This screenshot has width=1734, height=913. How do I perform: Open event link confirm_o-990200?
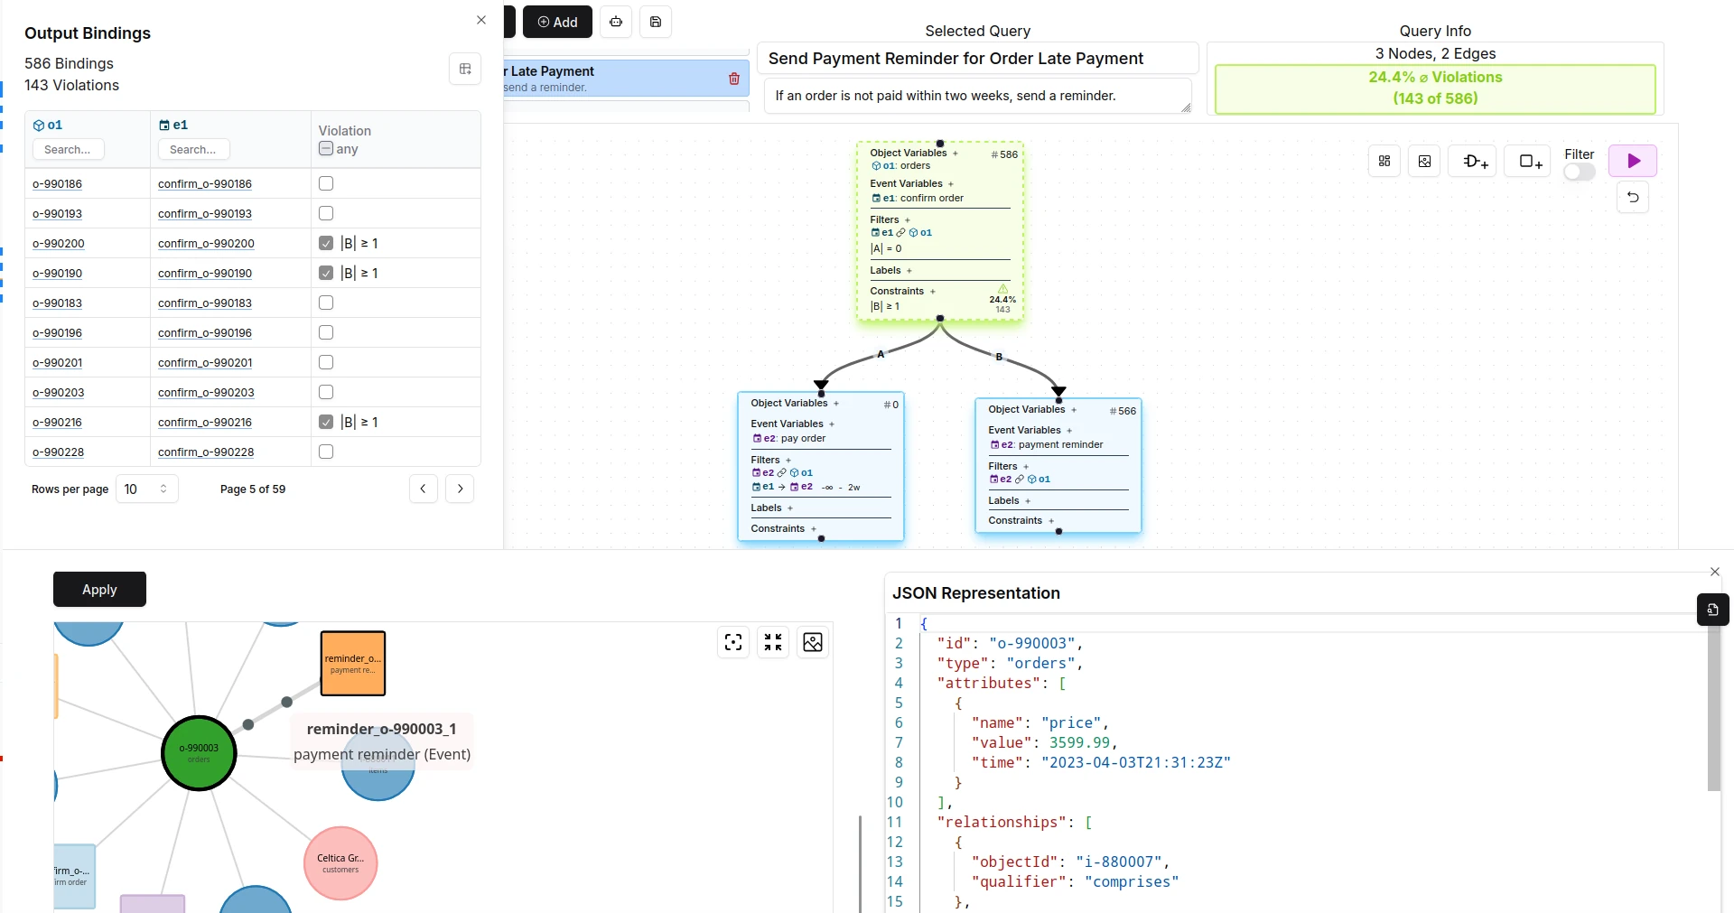206,244
